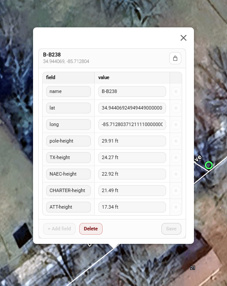The image size is (227, 286).
Task: Edit the pole-height field label
Action: pos(68,141)
